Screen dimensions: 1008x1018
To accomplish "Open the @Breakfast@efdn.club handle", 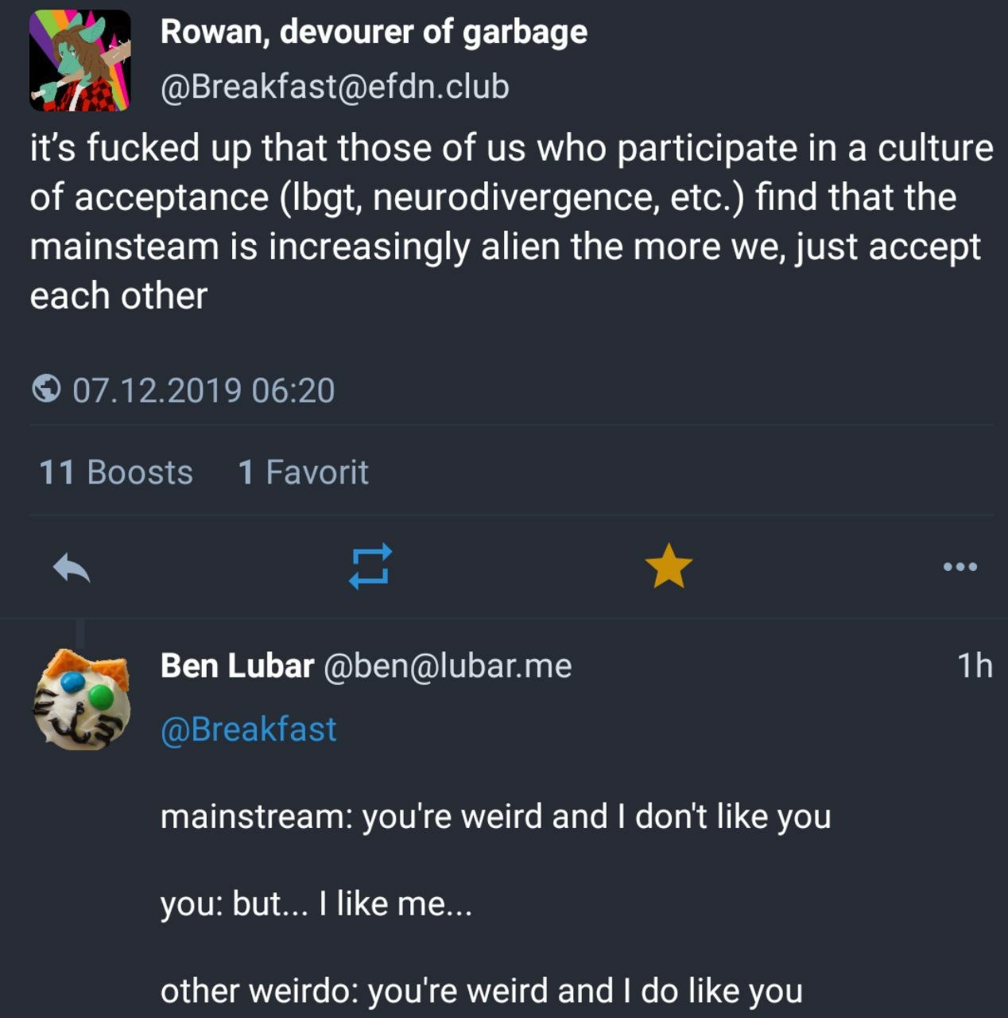I will (335, 87).
